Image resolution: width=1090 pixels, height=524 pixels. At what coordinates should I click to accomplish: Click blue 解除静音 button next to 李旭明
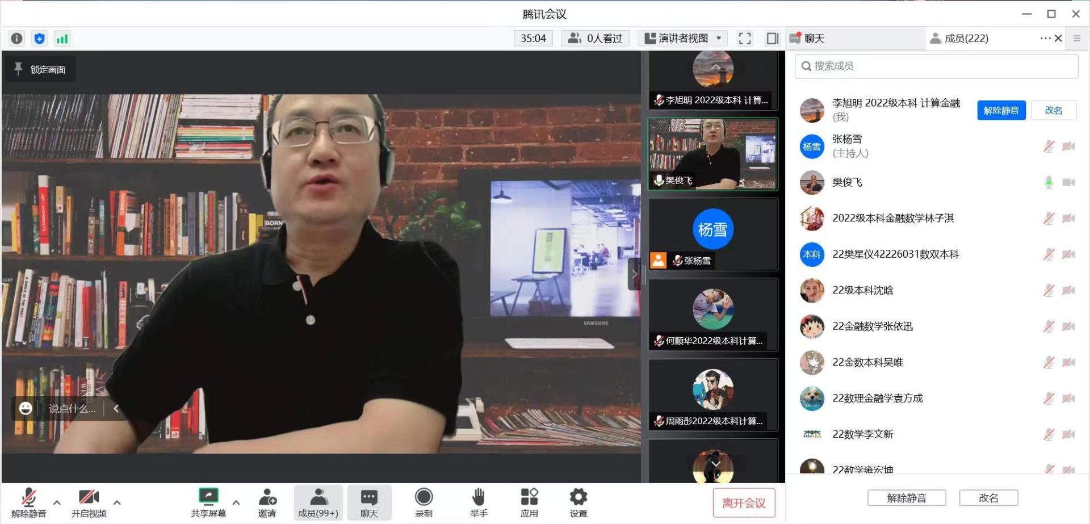[1001, 110]
